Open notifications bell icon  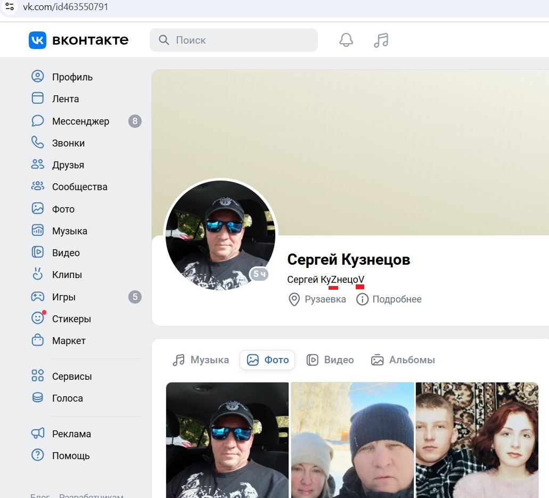click(x=346, y=40)
